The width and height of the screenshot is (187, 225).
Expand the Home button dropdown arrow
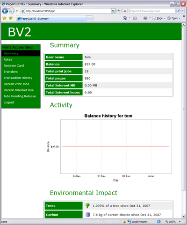click(x=129, y=18)
